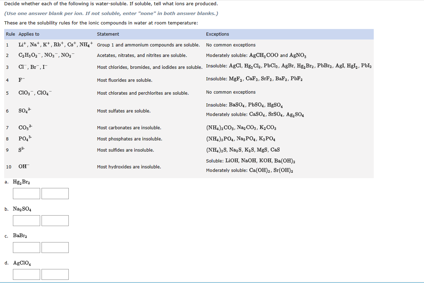Click the "Most fluorides are soluble." statement
Viewport: 424px width, 283px height.
(x=125, y=80)
